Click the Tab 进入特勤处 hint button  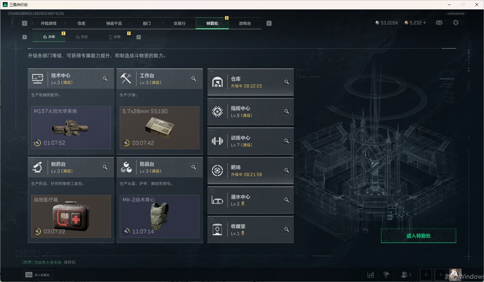38,275
